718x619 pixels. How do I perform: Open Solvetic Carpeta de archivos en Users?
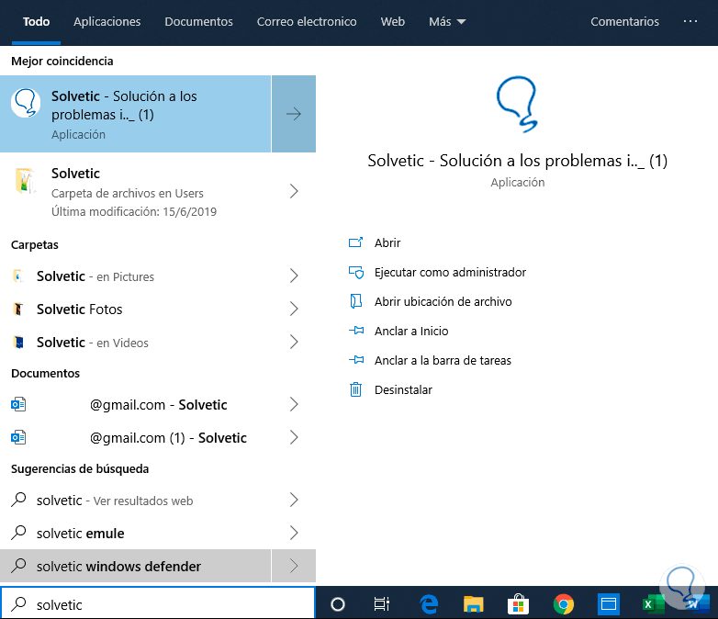pyautogui.click(x=158, y=192)
